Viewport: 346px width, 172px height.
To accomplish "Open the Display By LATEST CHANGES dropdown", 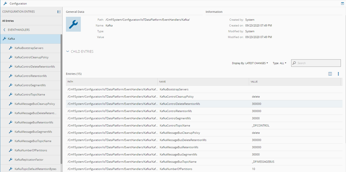I will (x=250, y=63).
